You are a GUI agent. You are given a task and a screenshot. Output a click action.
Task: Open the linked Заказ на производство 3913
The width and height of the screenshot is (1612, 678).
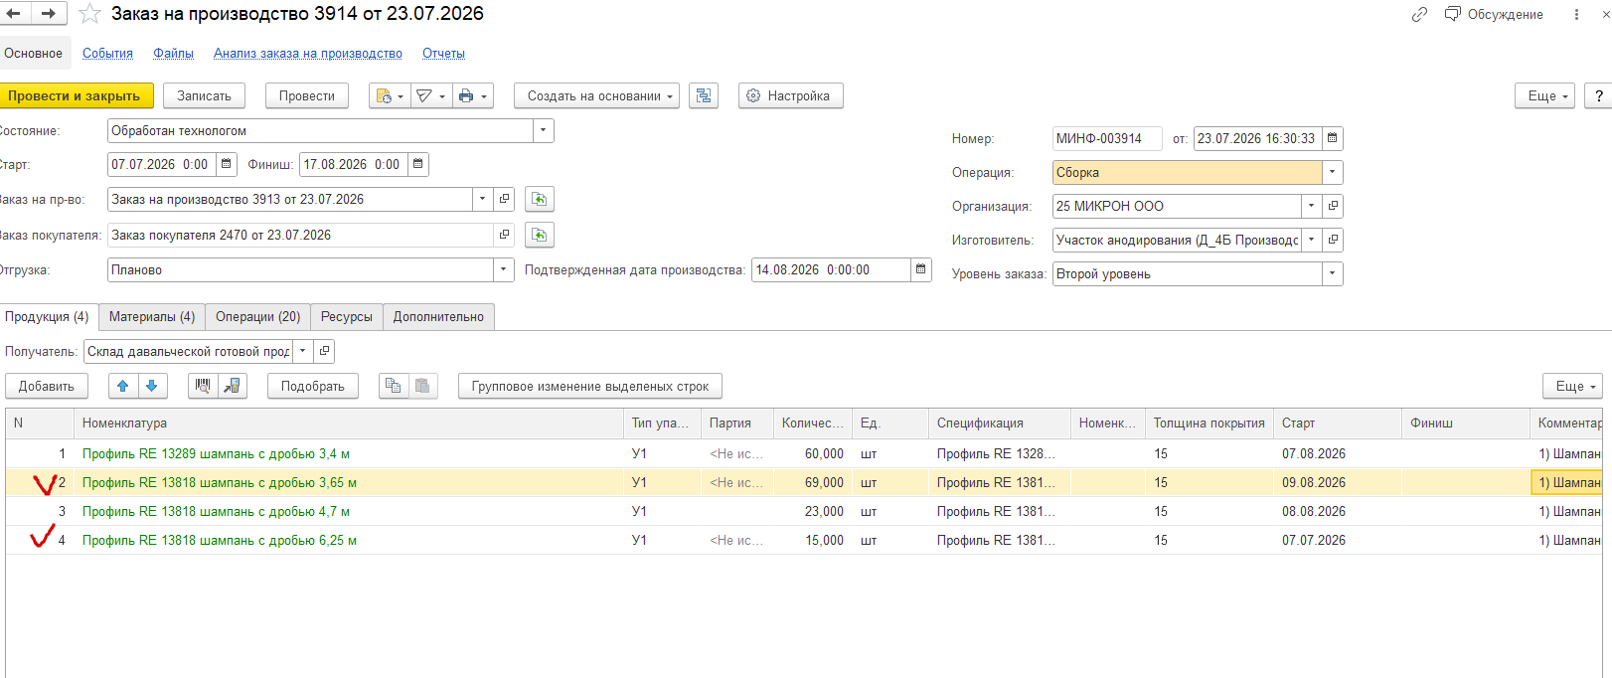(504, 199)
